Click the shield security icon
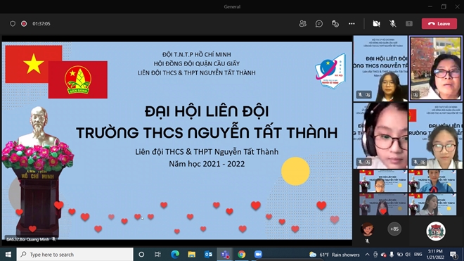Image resolution: width=464 pixels, height=261 pixels. click(13, 23)
